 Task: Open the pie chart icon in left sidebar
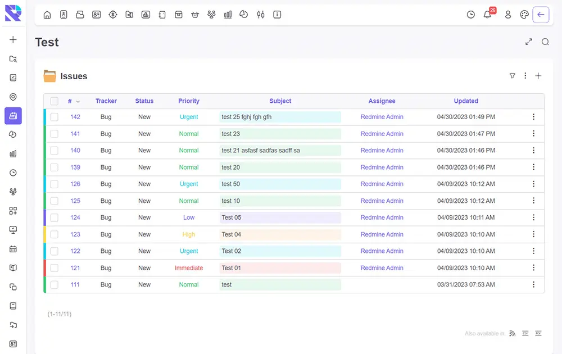tap(13, 135)
